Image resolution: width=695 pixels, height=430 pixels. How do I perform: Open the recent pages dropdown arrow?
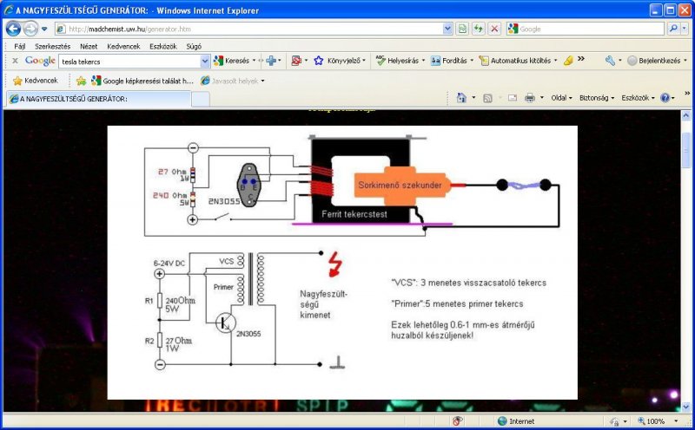44,29
